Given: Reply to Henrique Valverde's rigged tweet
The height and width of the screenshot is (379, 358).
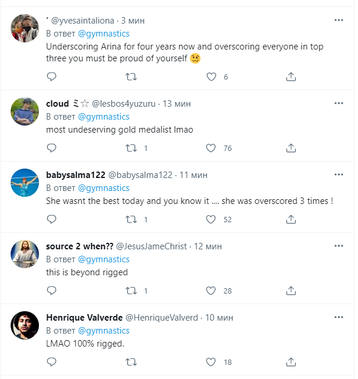Looking at the screenshot, I should coord(51,362).
